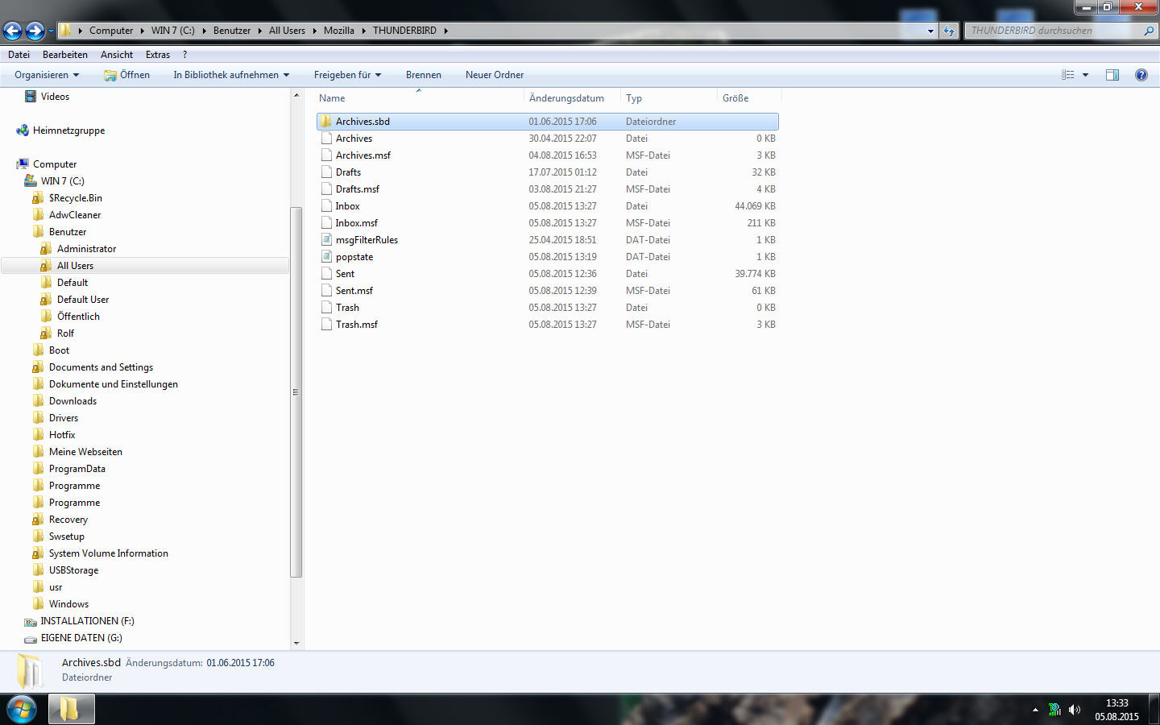This screenshot has height=725, width=1160.
Task: Open the Organisieren dropdown
Action: point(47,75)
